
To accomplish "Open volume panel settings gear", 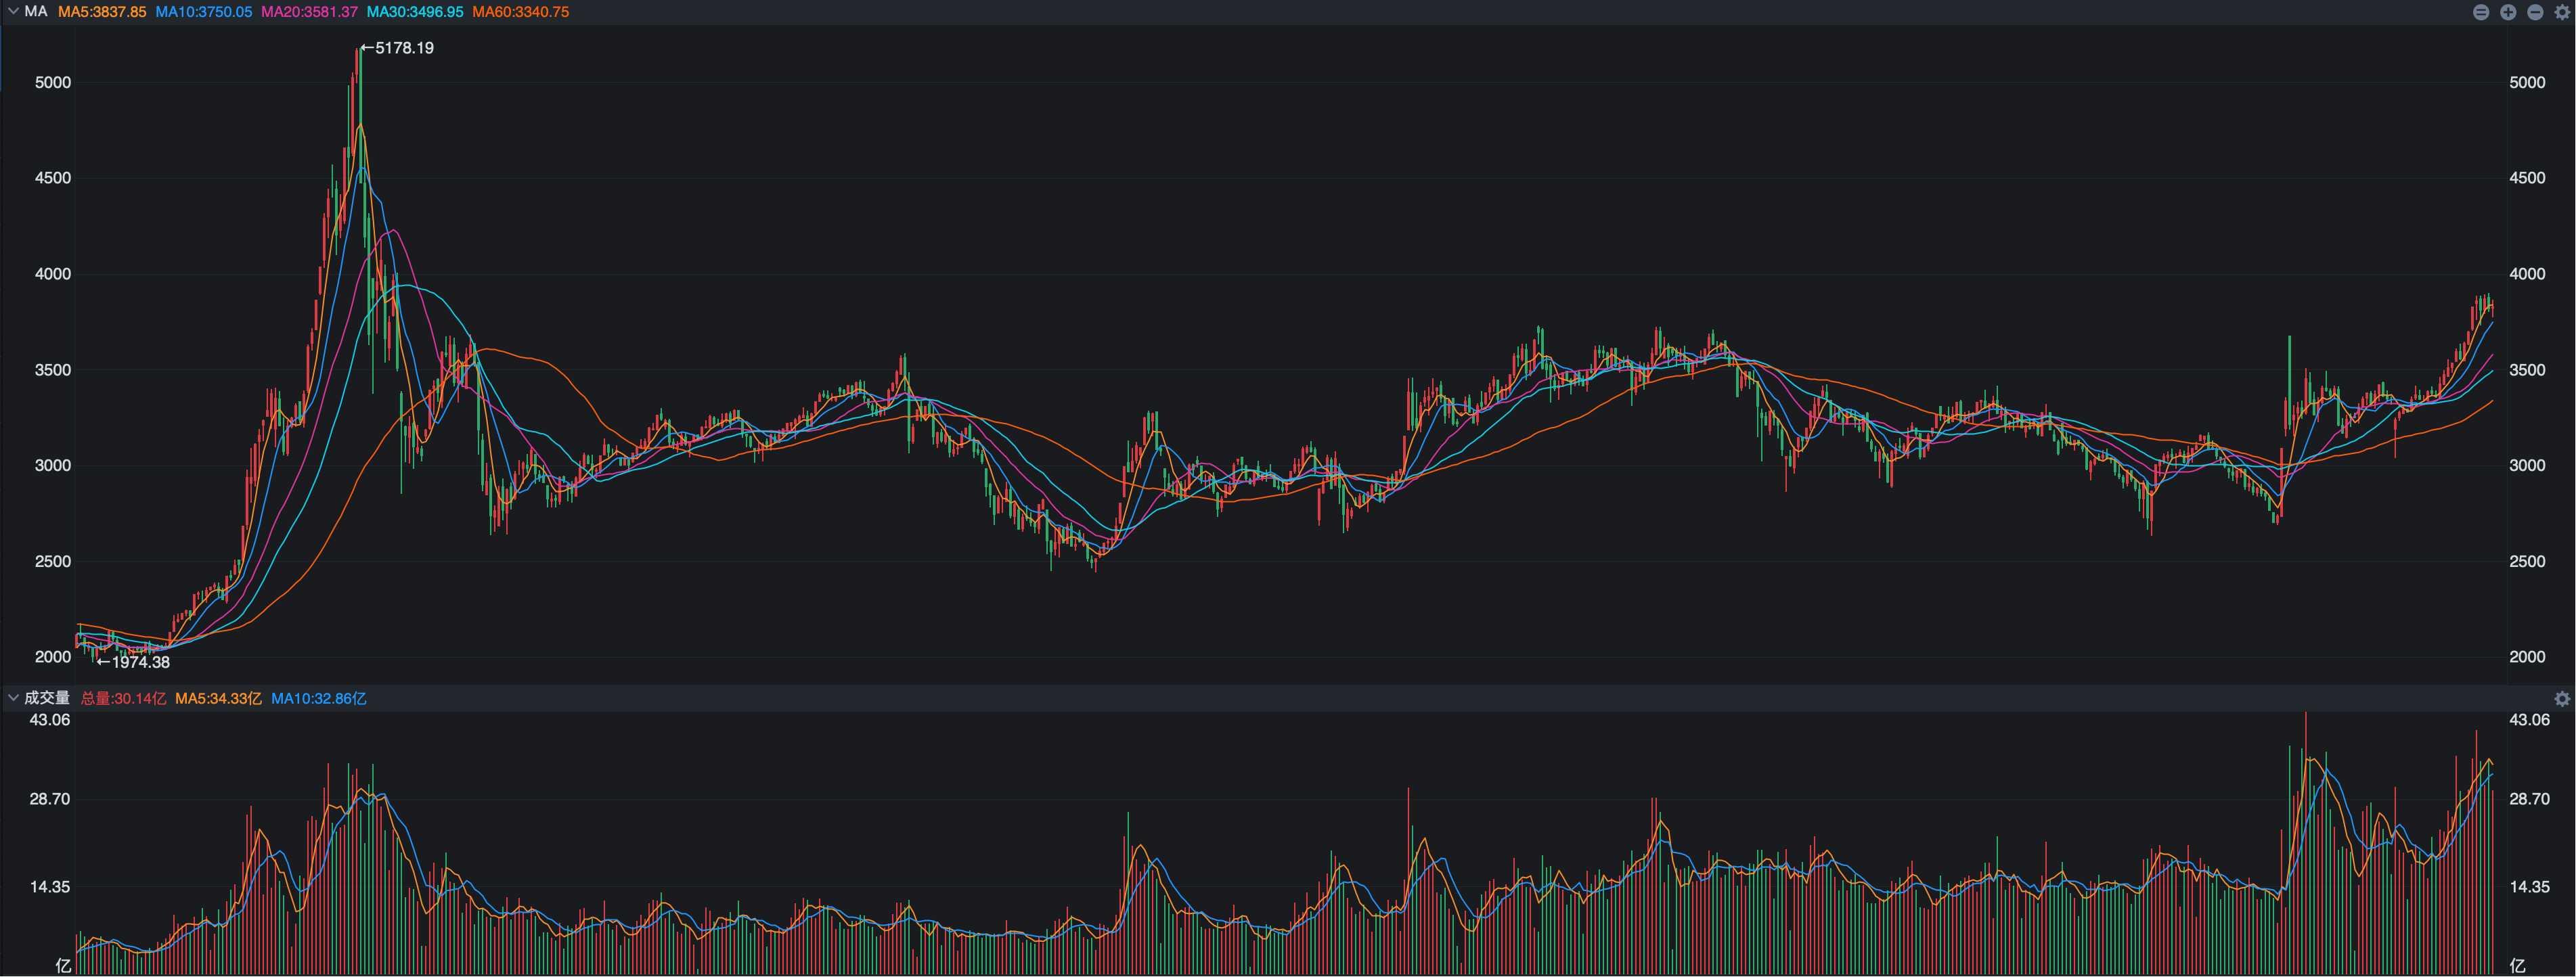I will click(x=2562, y=699).
